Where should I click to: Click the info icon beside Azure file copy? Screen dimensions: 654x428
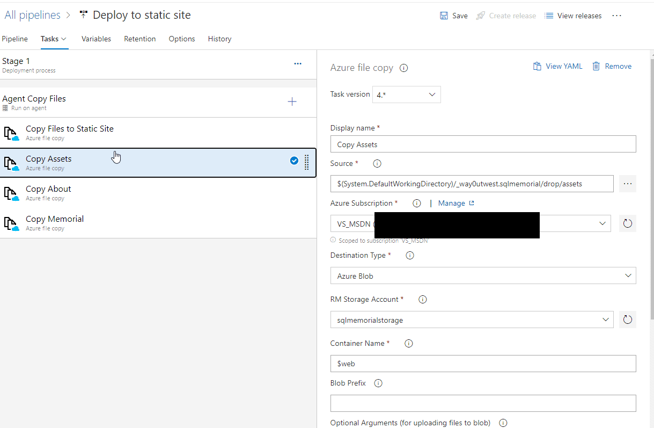[x=404, y=68]
